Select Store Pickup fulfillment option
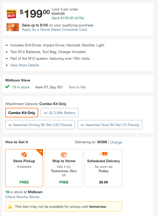Image resolution: width=158 pixels, height=216 pixels. [x=24, y=168]
